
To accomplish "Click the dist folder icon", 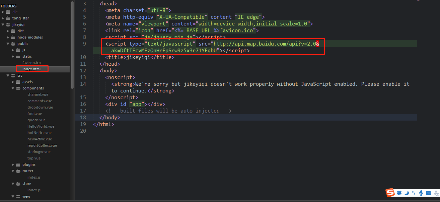I will tap(13, 31).
